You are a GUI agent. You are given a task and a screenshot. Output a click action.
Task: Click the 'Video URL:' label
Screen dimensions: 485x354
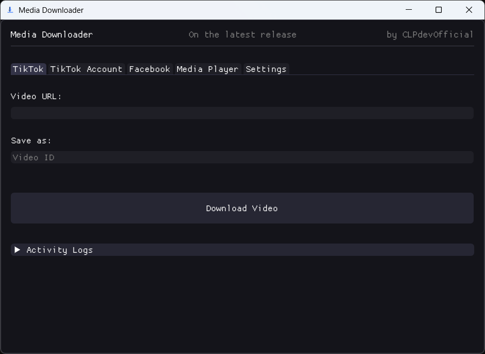(x=36, y=96)
